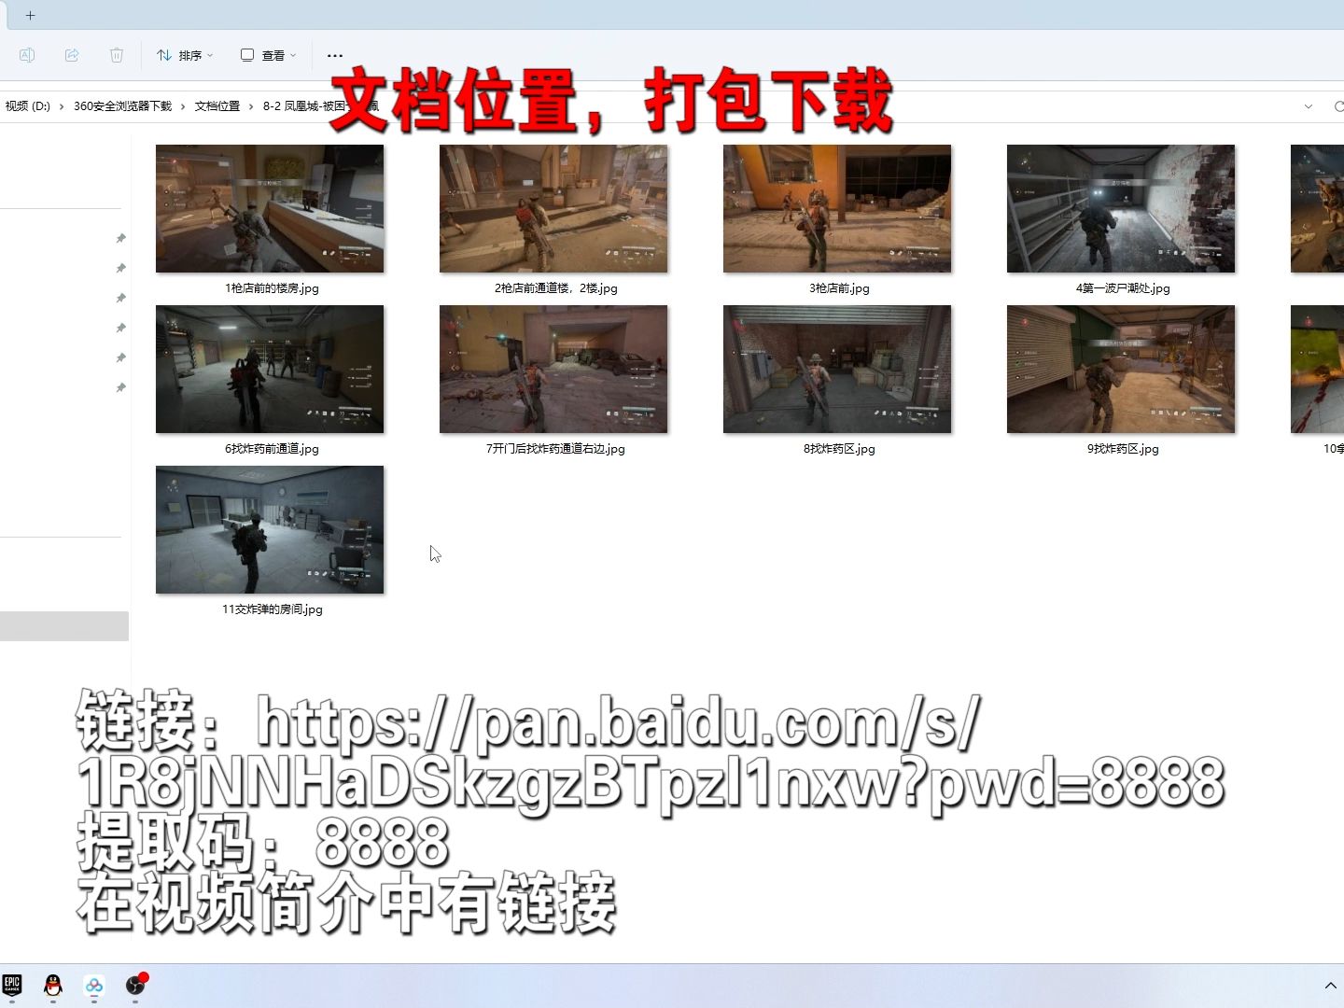Select thumbnail 9找炸药区.jpg

[x=1121, y=370]
